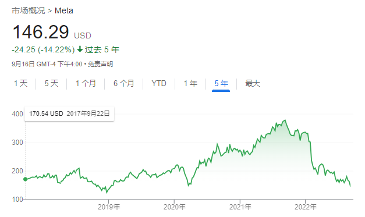Select the 5 天 time range tab
Screen dimensions: 365x217
(51, 83)
